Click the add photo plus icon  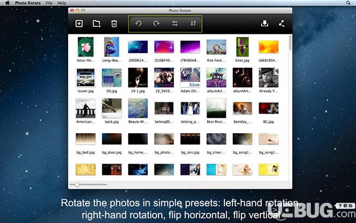point(79,23)
